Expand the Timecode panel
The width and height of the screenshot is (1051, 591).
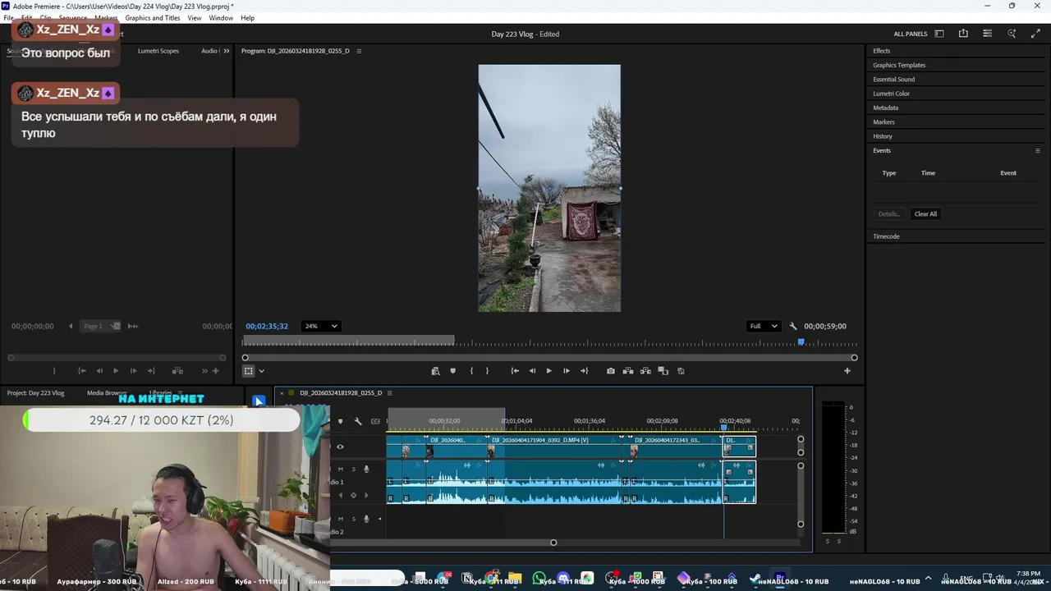tap(886, 236)
